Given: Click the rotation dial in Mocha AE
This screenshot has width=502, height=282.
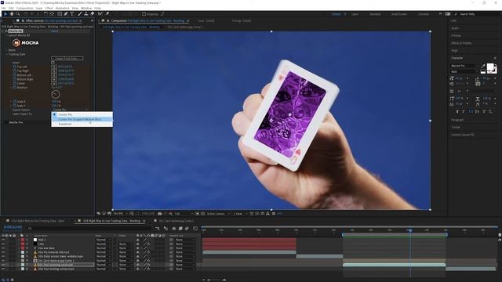Looking at the screenshot, I should coord(56,94).
